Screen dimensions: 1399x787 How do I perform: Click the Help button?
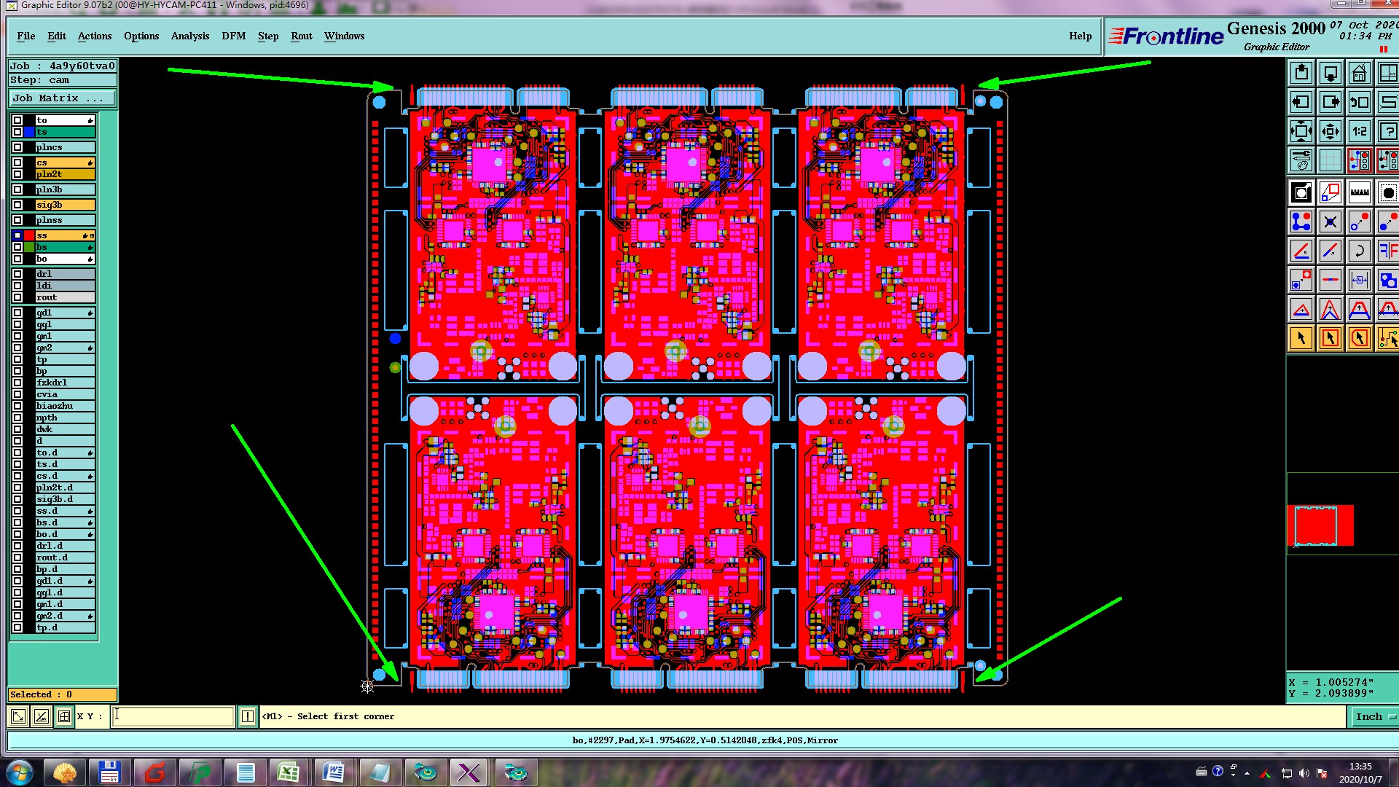tap(1080, 36)
